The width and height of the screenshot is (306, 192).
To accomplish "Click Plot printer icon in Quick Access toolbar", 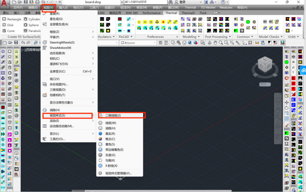I will [37, 2].
